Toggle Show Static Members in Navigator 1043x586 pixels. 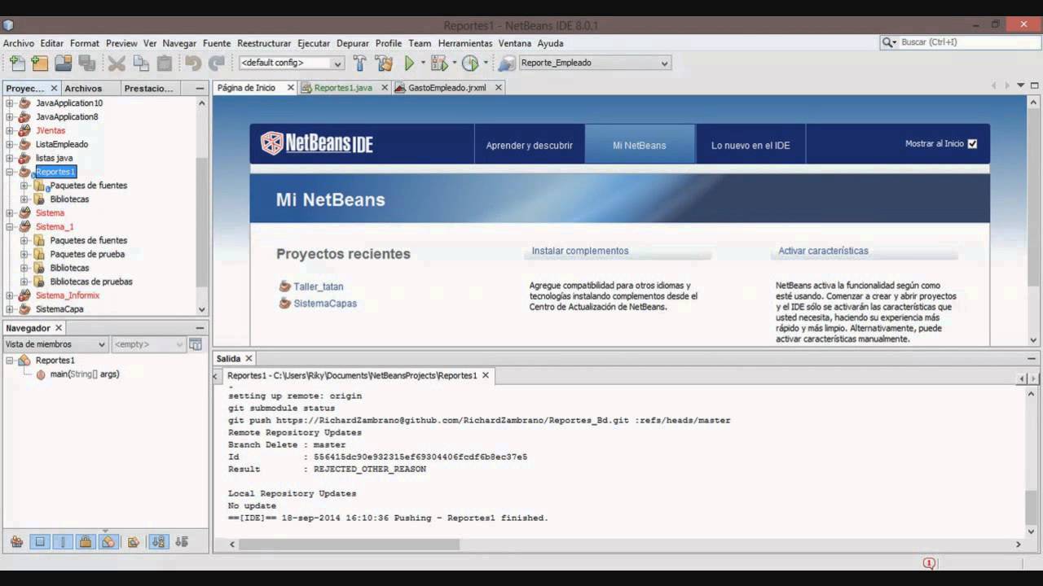(62, 541)
